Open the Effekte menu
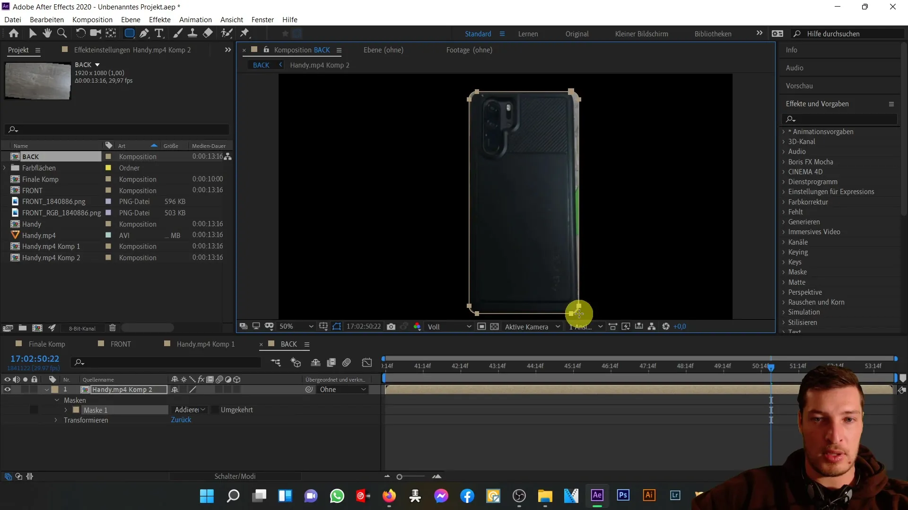Viewport: 908px width, 510px height. [160, 19]
